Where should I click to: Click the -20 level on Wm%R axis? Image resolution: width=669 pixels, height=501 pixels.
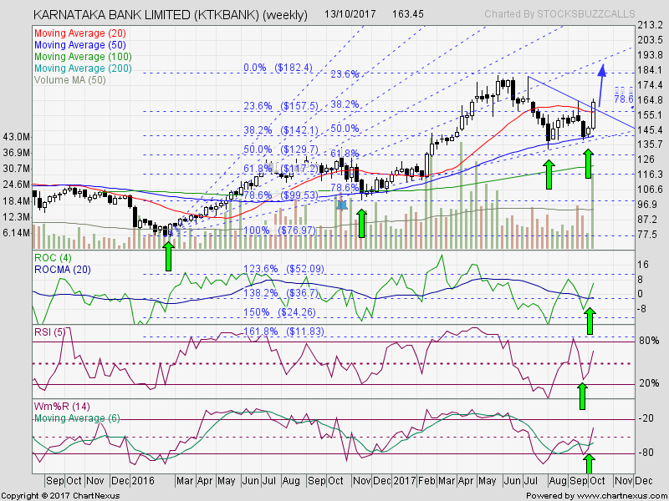coord(647,419)
